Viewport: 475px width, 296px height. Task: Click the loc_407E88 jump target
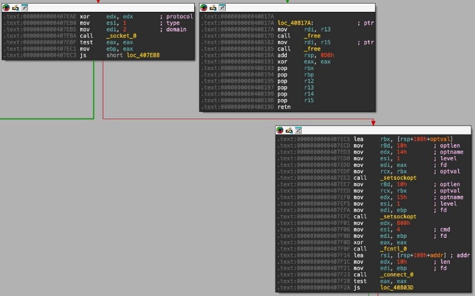click(143, 55)
